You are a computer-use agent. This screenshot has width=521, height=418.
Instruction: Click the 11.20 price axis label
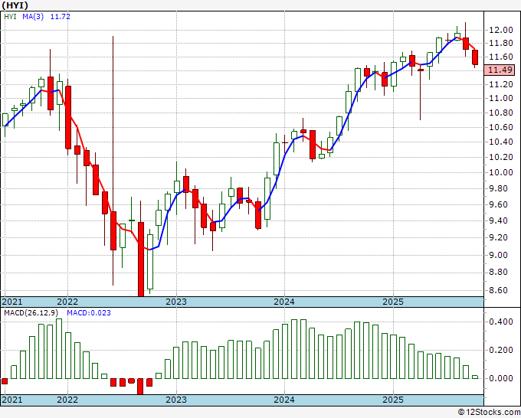[501, 84]
